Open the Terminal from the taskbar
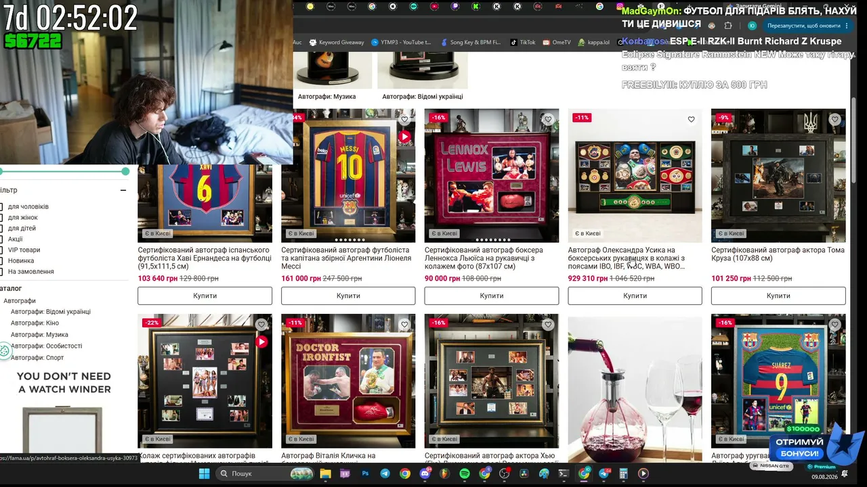Viewport: 867px width, 487px height. click(x=564, y=473)
